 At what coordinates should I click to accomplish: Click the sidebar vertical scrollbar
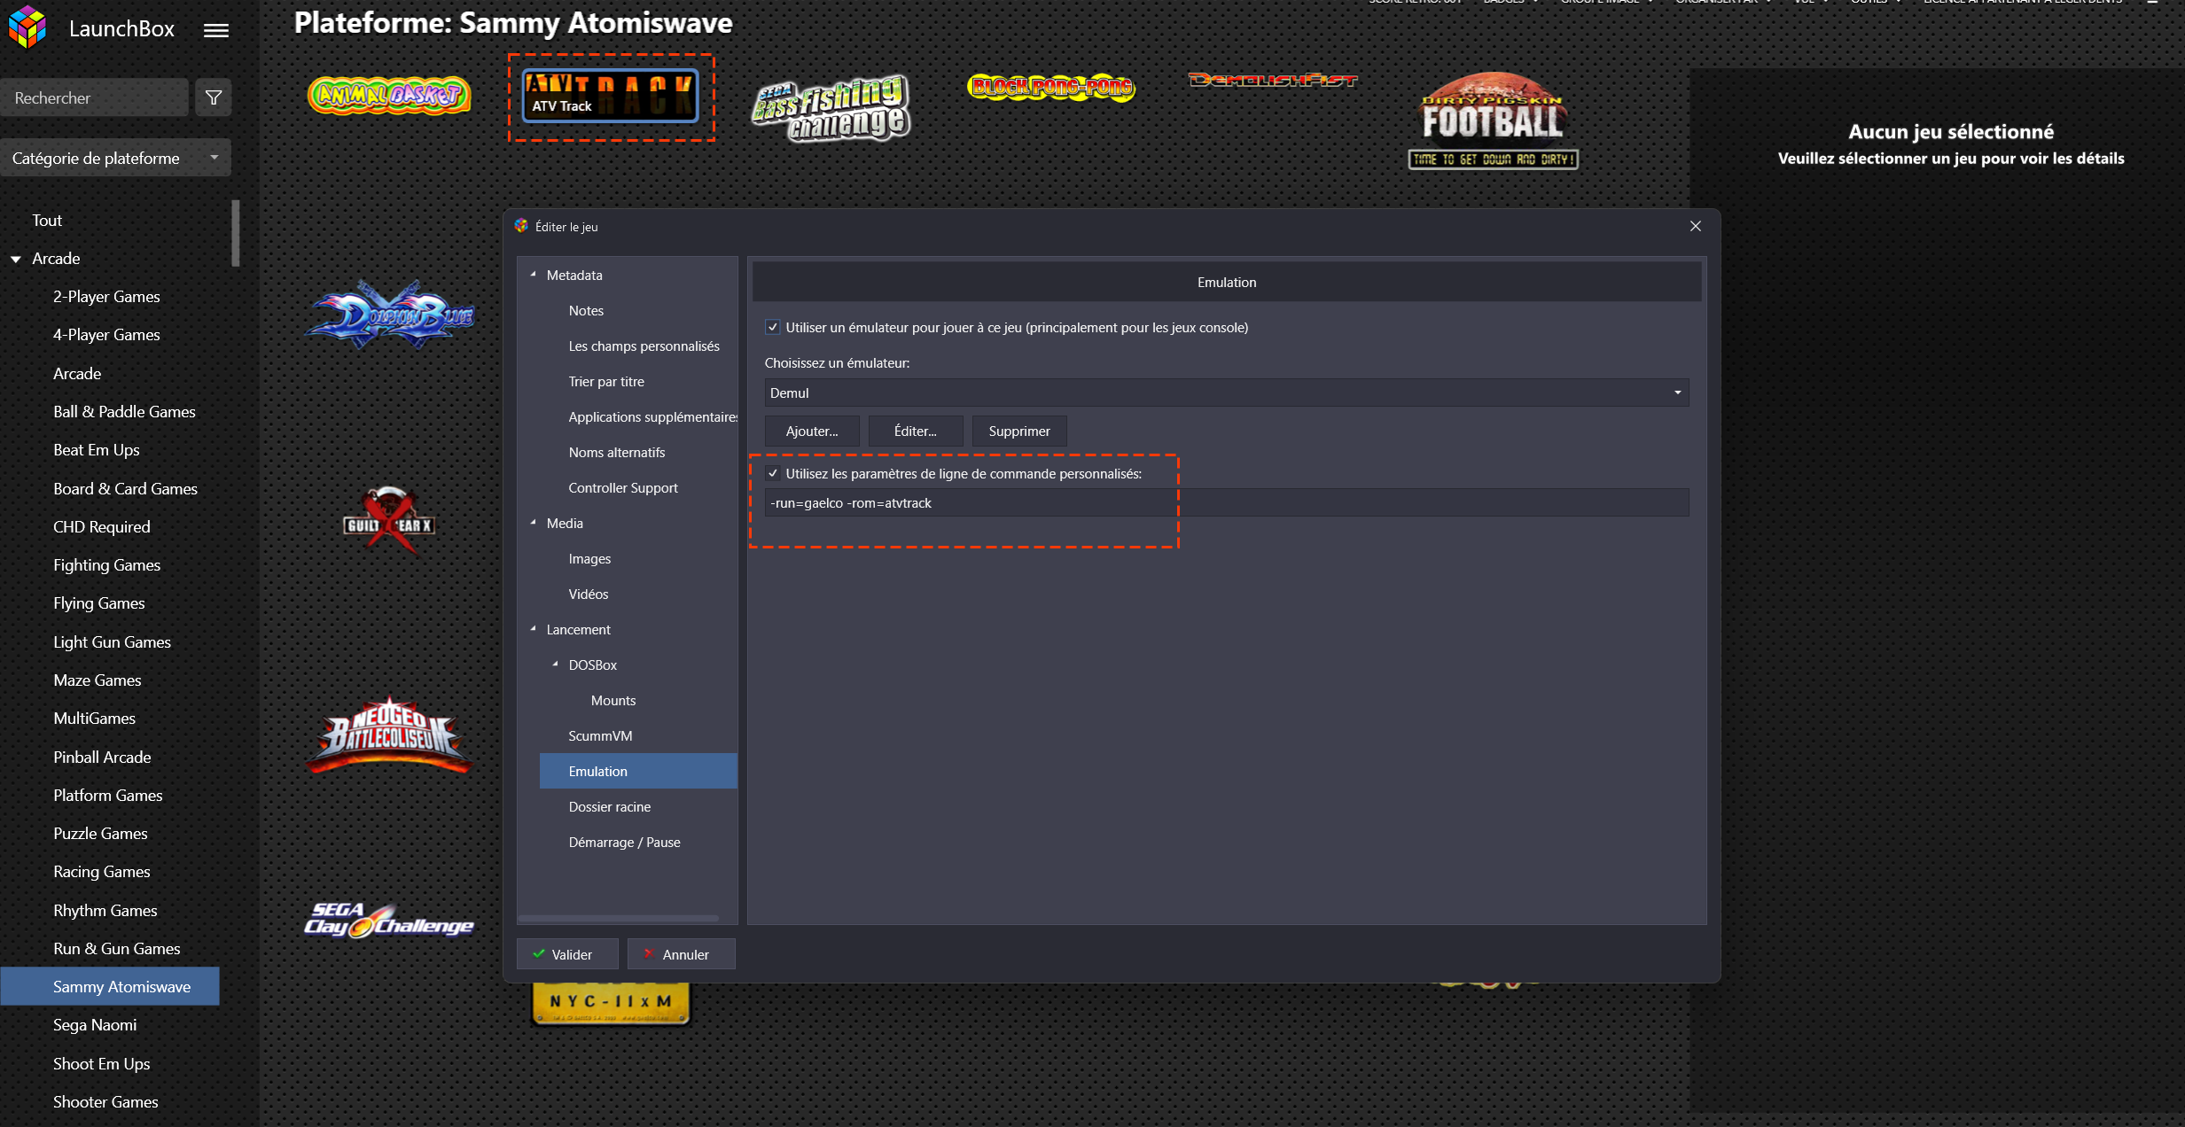point(236,233)
